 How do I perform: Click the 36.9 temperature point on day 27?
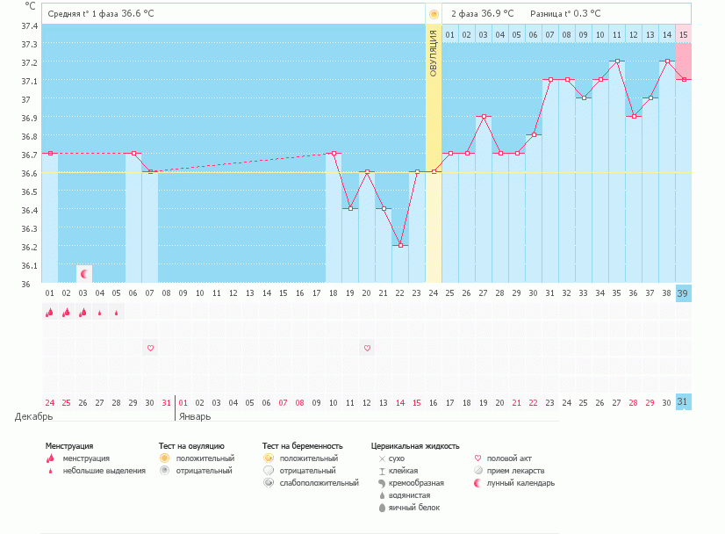pos(483,117)
